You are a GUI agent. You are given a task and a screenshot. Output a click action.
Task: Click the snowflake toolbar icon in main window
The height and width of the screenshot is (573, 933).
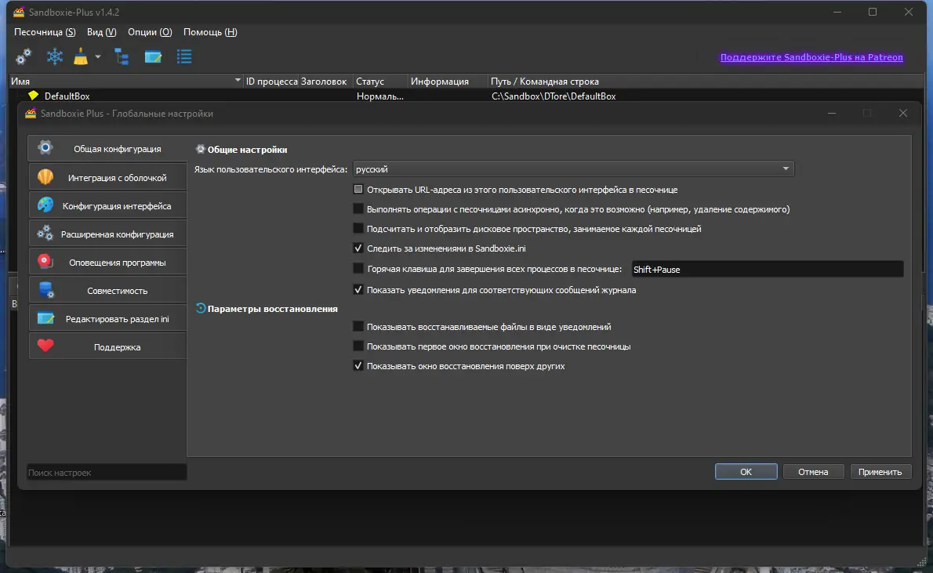[x=55, y=56]
